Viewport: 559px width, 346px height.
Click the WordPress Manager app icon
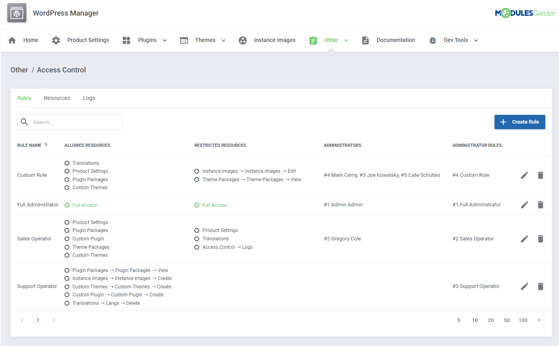(x=16, y=12)
